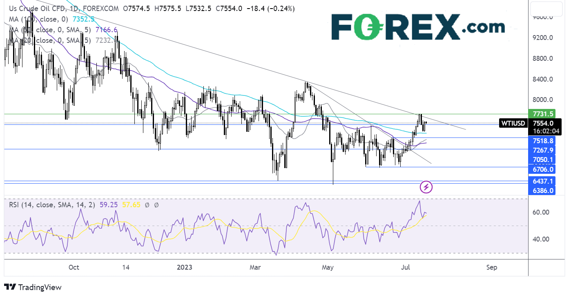Click the 9200.0 price axis tick
Viewport: 571px width, 297px height.
[x=543, y=38]
